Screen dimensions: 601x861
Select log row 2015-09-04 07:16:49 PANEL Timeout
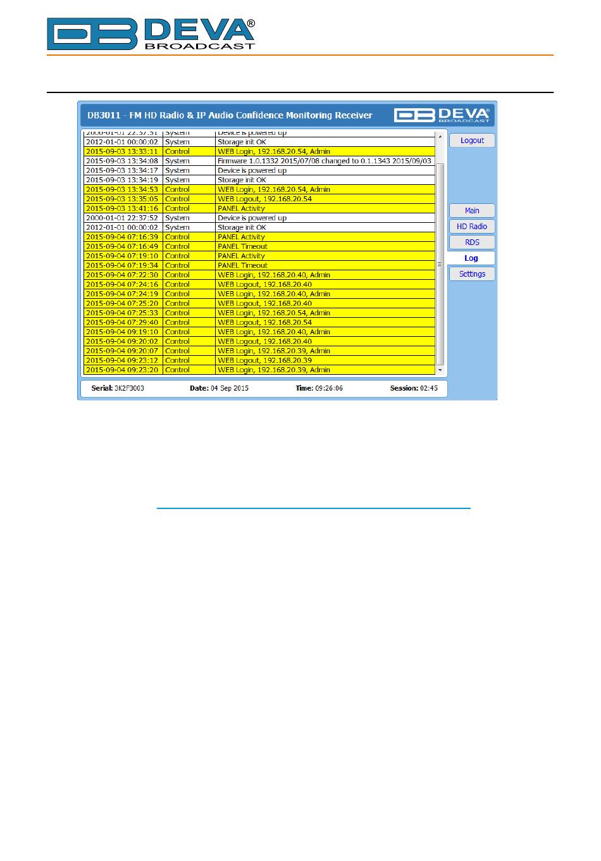pos(259,246)
